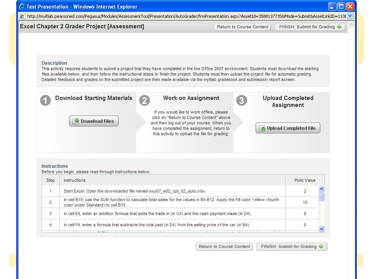Click top Return to Course Content button
373x279 pixels.
click(x=242, y=27)
